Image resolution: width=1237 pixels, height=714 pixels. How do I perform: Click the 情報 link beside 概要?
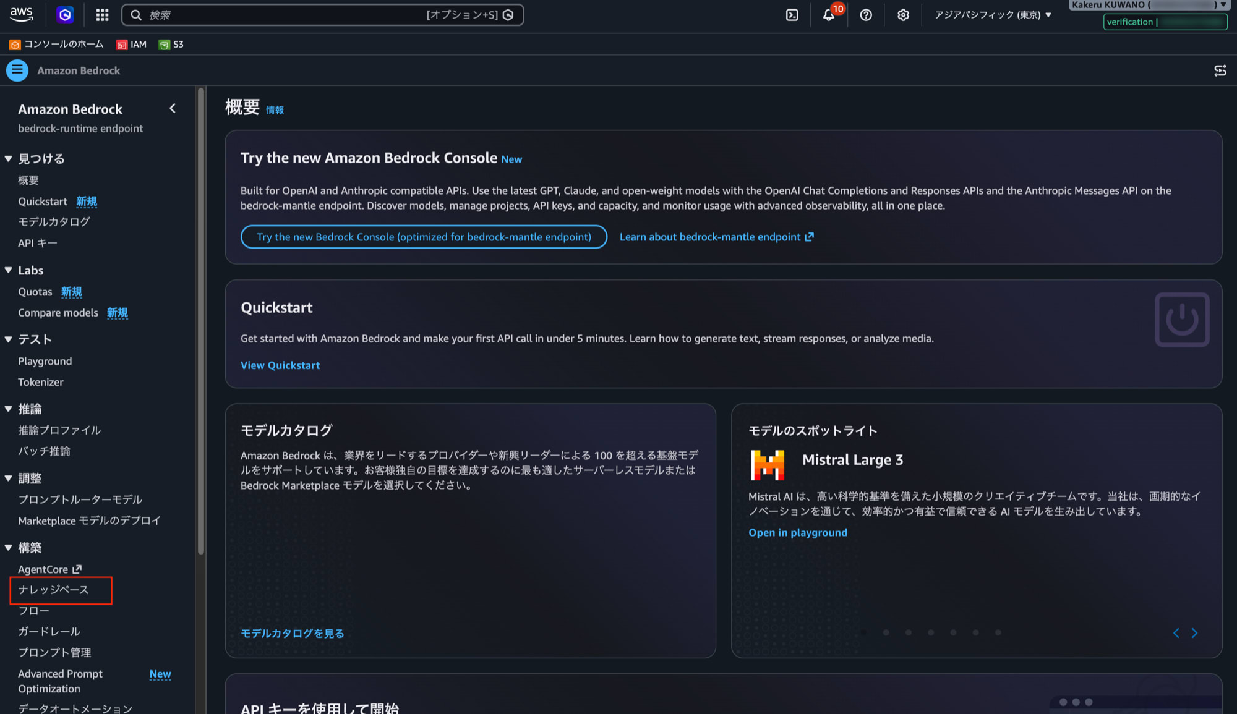(x=275, y=110)
